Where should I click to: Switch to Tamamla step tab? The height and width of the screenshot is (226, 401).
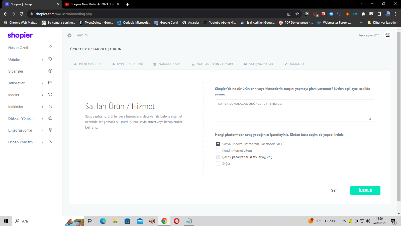[x=294, y=64]
